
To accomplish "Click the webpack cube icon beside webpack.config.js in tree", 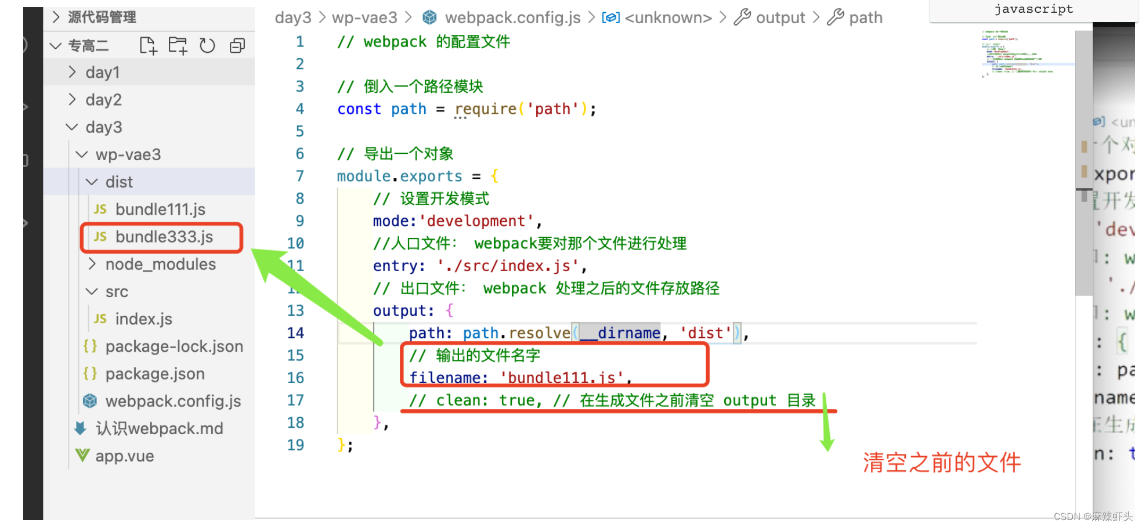I will pos(90,401).
